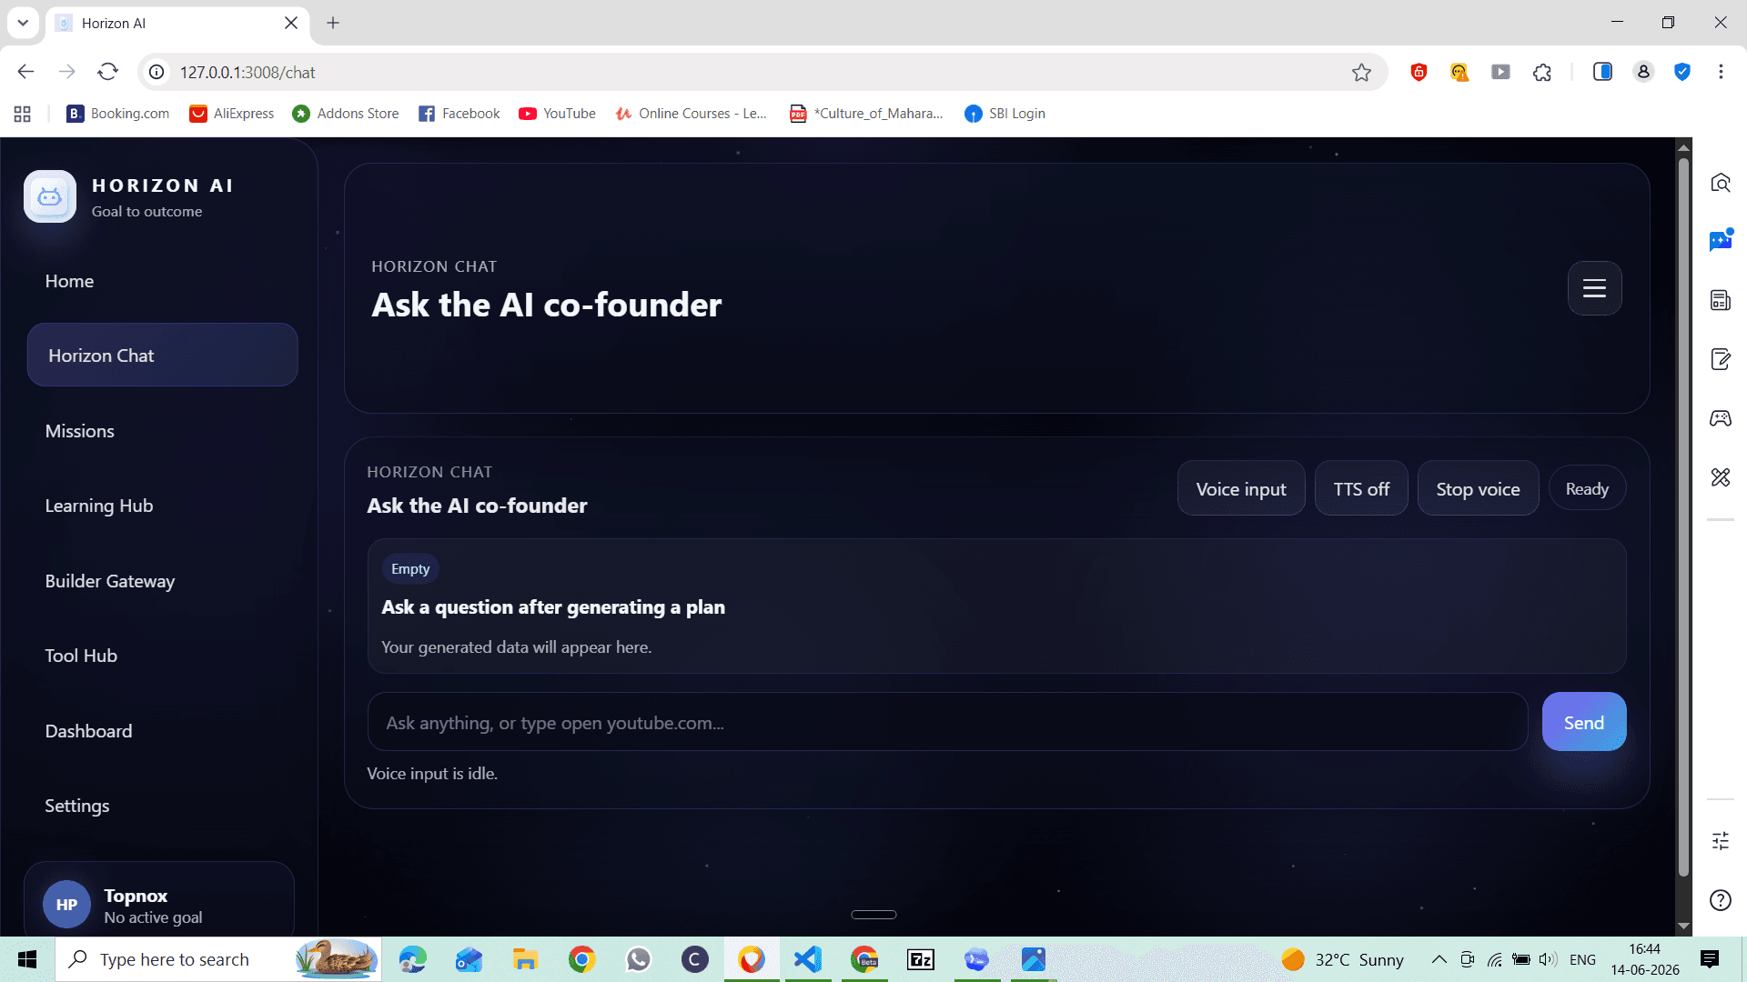Open the Culture_of_Mahara PDF bookmark

866,114
